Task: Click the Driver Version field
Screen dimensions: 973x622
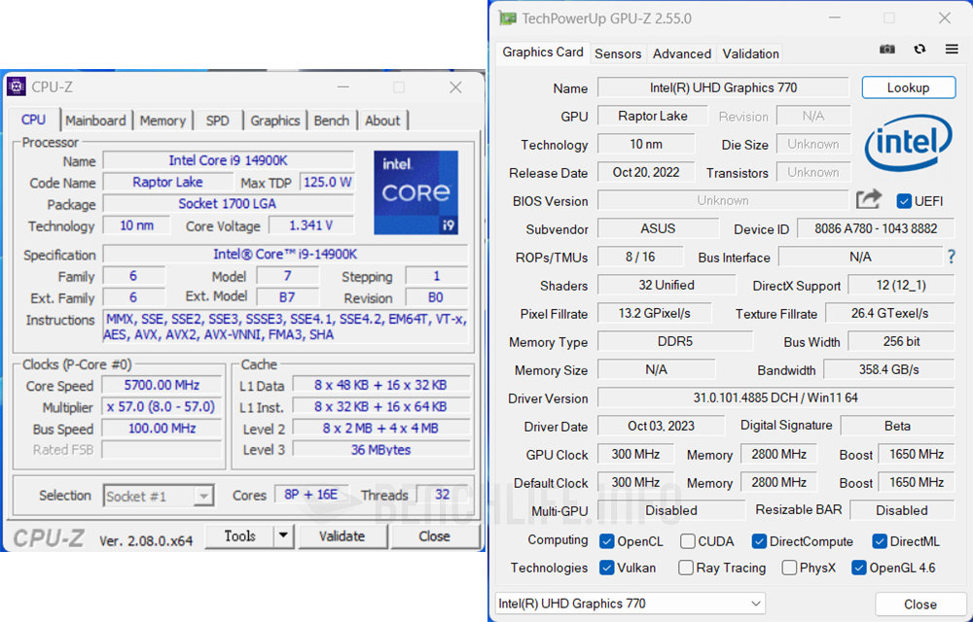Action: [775, 397]
